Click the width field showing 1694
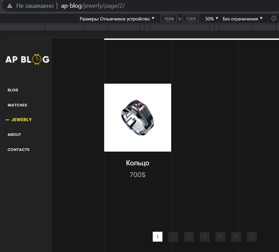The width and height of the screenshot is (279, 252). point(169,19)
